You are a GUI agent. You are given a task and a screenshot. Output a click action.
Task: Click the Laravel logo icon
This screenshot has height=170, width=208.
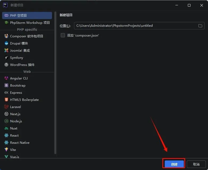pos(6,107)
